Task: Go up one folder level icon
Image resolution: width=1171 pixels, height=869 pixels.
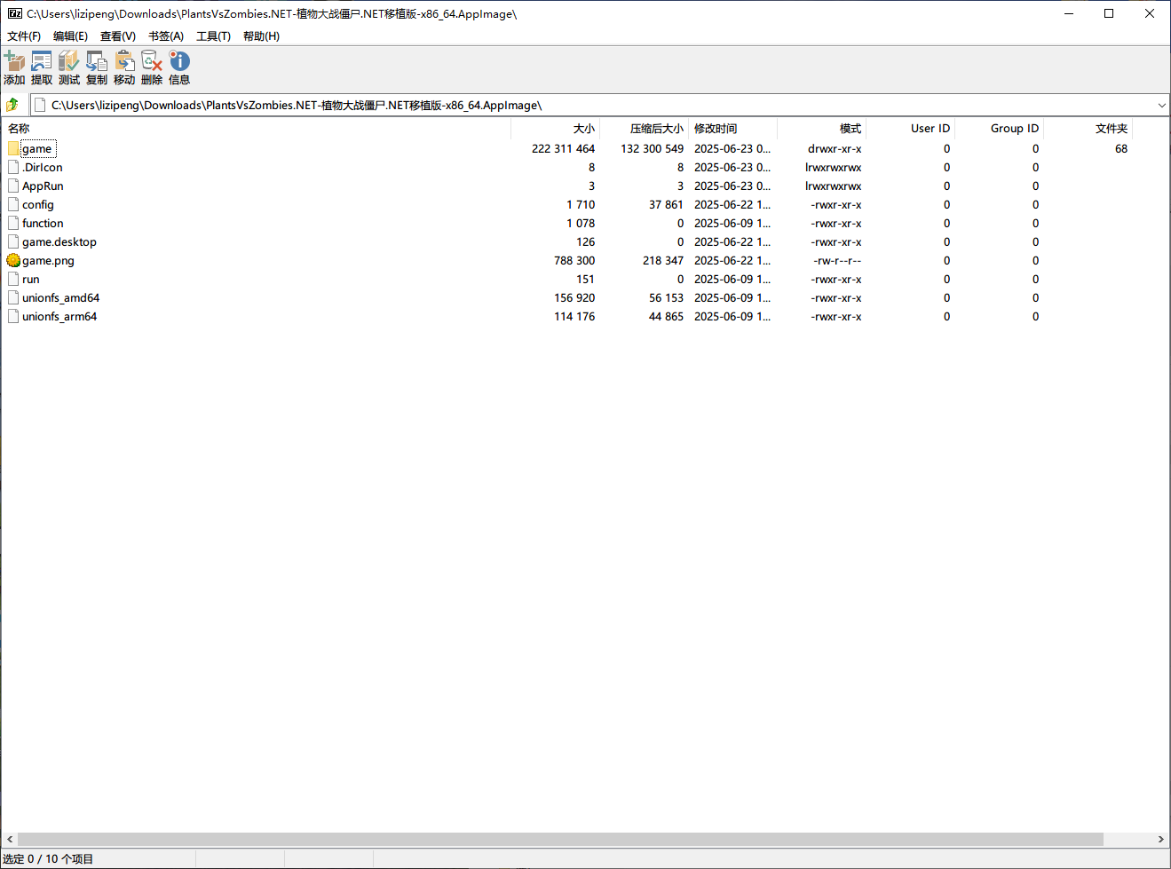Action: [12, 105]
